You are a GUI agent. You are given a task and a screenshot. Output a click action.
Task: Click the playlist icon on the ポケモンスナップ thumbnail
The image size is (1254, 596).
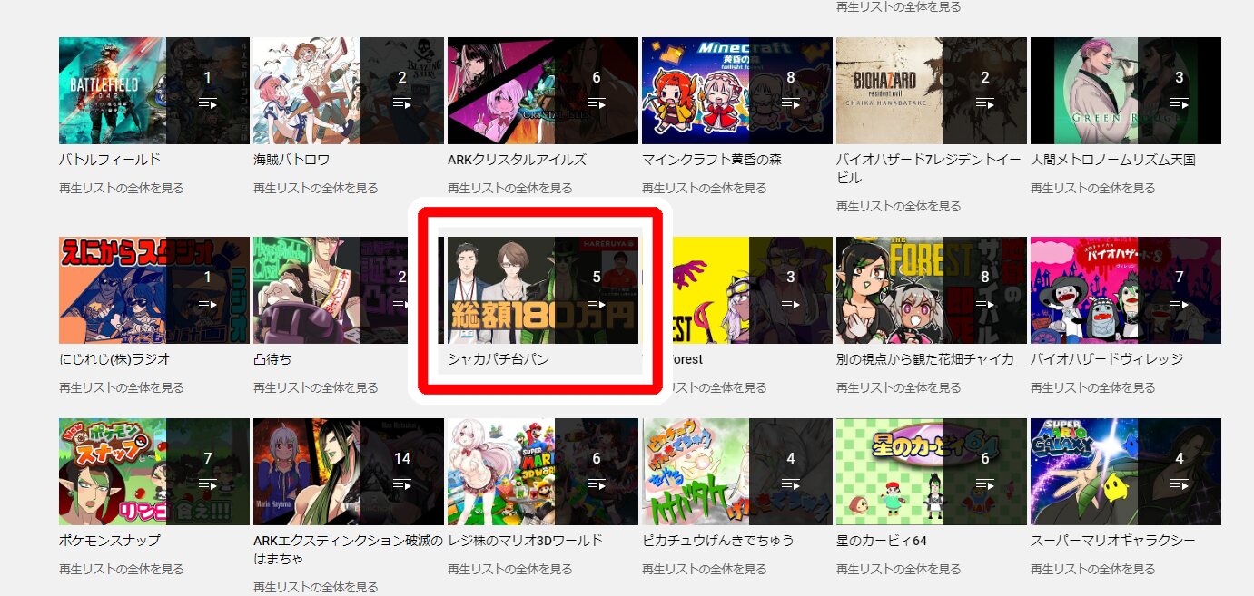point(208,484)
